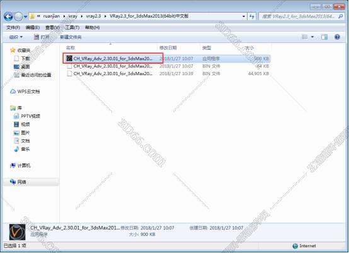The width and height of the screenshot is (349, 253).
Task: Click the 收藏夹 star icon
Action: 13,50
